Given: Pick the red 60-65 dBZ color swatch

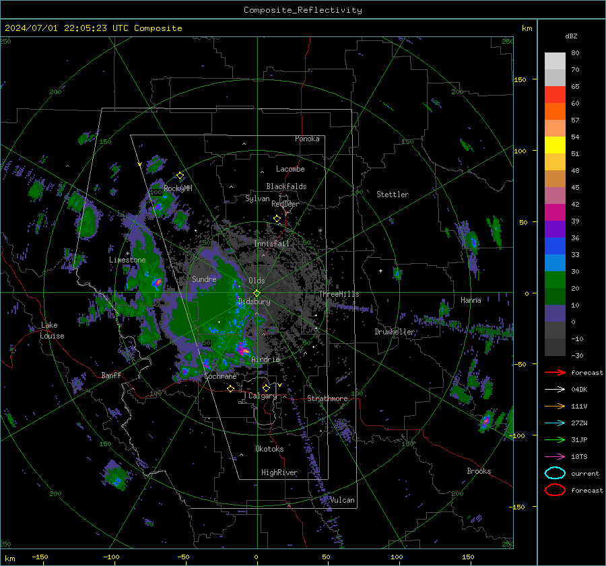Looking at the screenshot, I should click(x=555, y=95).
